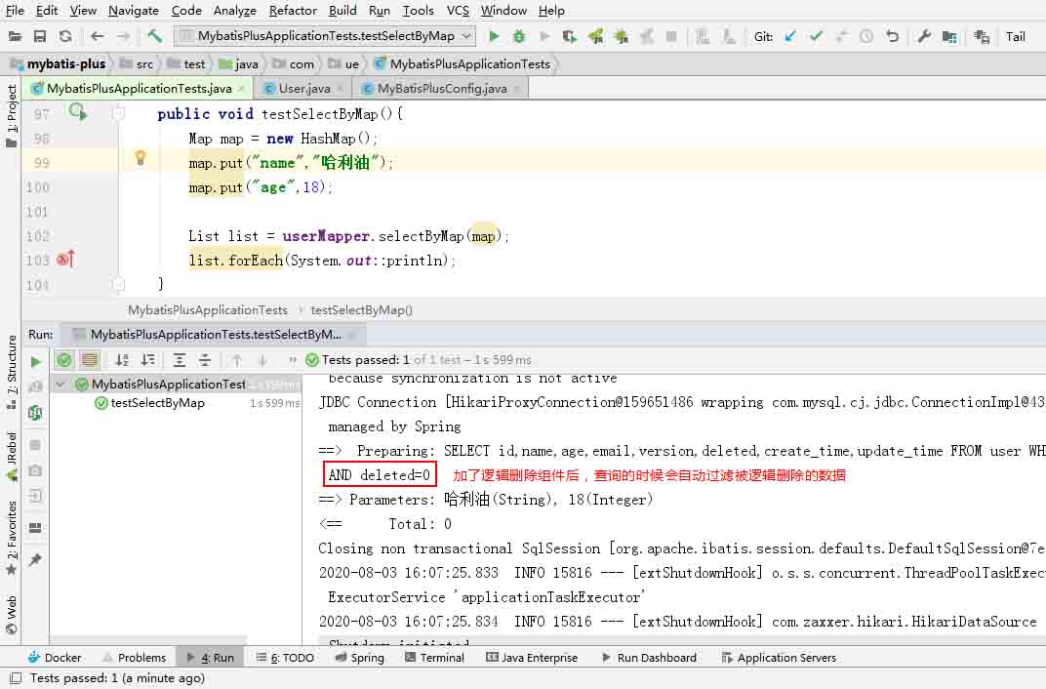
Task: Open the Problems tool window
Action: pos(134,658)
